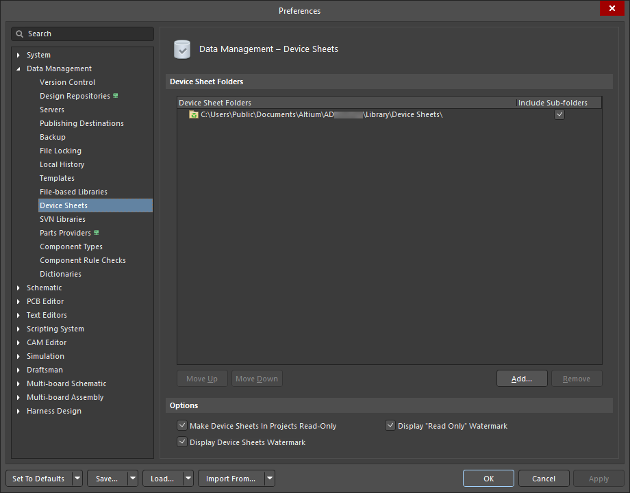The width and height of the screenshot is (630, 493).
Task: Expand the CAM Editor tree node
Action: pyautogui.click(x=18, y=343)
